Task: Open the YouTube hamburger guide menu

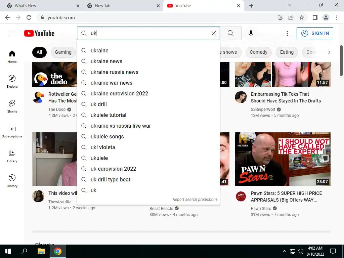Action: (x=12, y=33)
